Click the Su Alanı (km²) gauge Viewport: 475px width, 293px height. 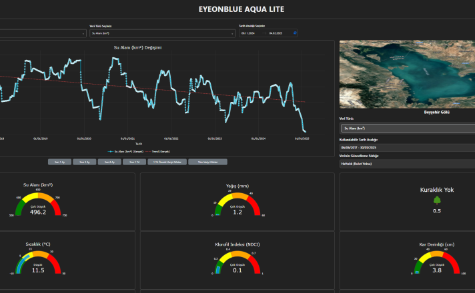click(38, 204)
